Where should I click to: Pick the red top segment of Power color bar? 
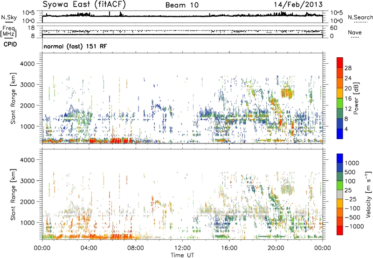(340, 63)
